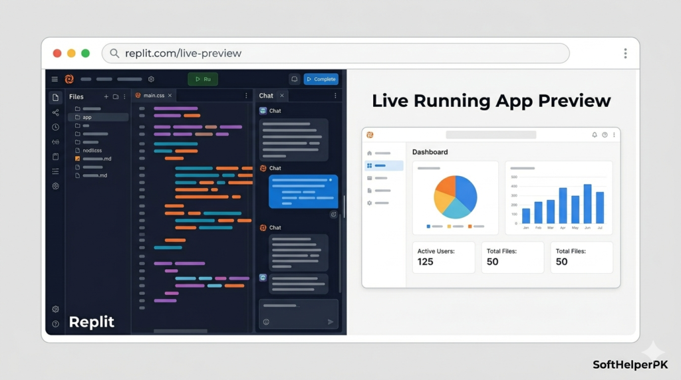Open the share/version control sidebar icon
This screenshot has width=681, height=380.
coord(56,113)
